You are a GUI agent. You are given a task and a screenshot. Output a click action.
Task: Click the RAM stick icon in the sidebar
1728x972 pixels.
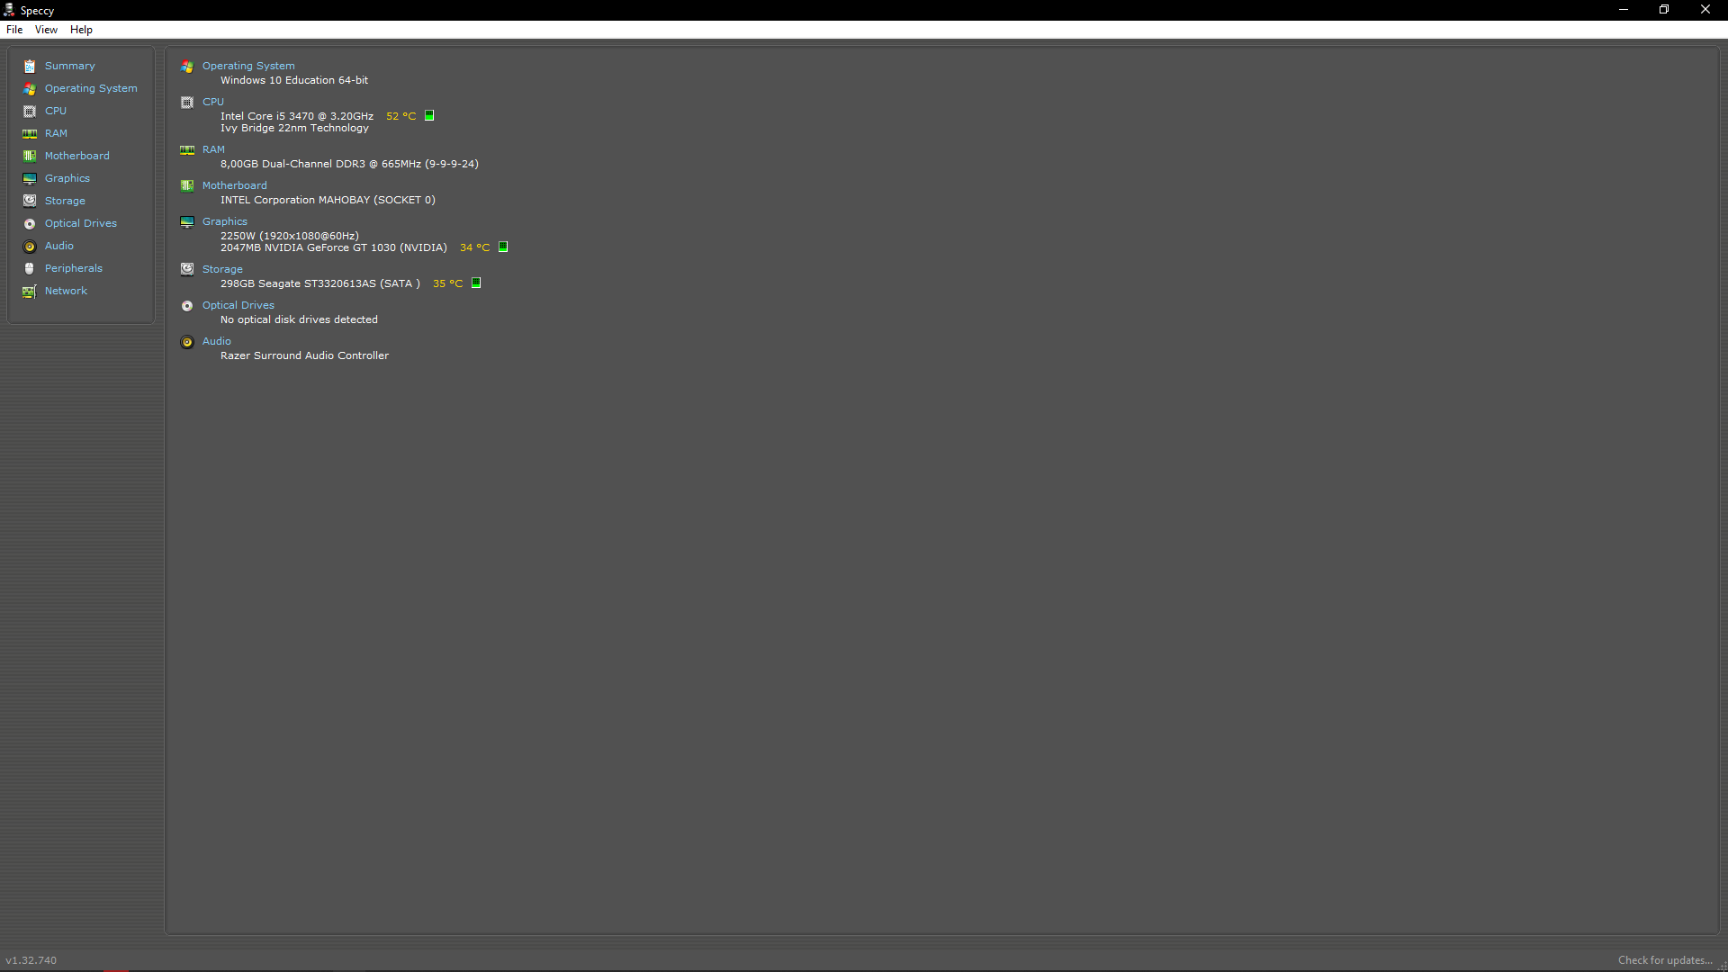coord(30,134)
